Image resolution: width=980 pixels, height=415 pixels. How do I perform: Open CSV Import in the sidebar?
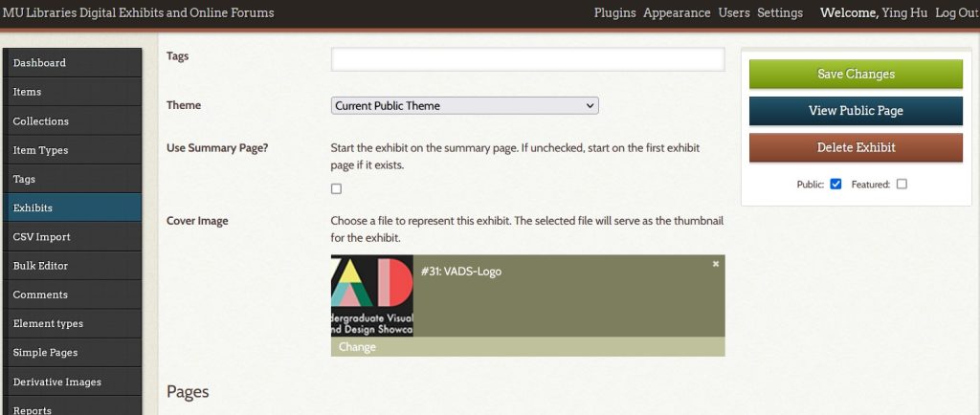tap(41, 237)
